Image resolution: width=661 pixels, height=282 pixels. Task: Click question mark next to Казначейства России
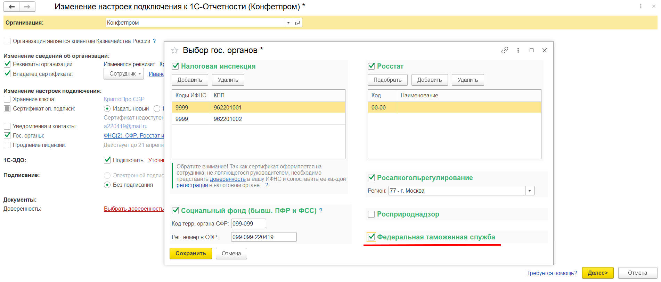coord(154,41)
